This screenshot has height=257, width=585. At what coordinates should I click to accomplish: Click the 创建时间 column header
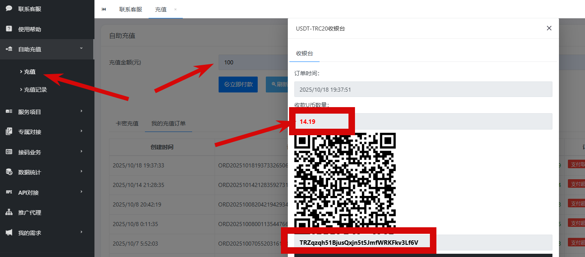(x=162, y=147)
